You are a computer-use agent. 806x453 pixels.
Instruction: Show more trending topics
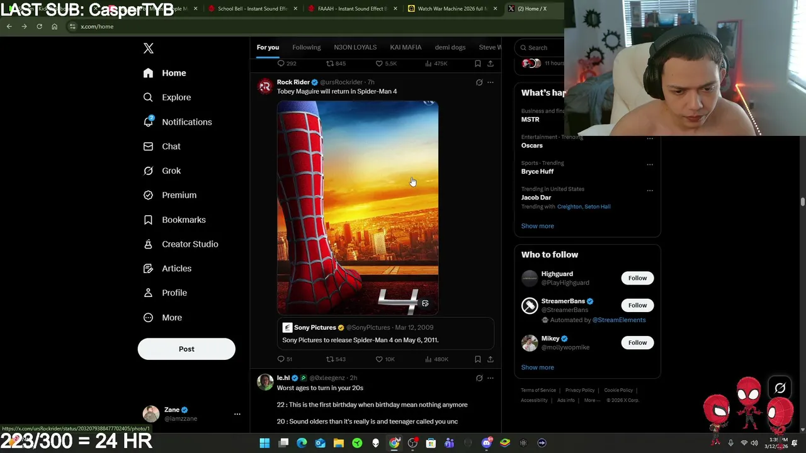tap(538, 226)
